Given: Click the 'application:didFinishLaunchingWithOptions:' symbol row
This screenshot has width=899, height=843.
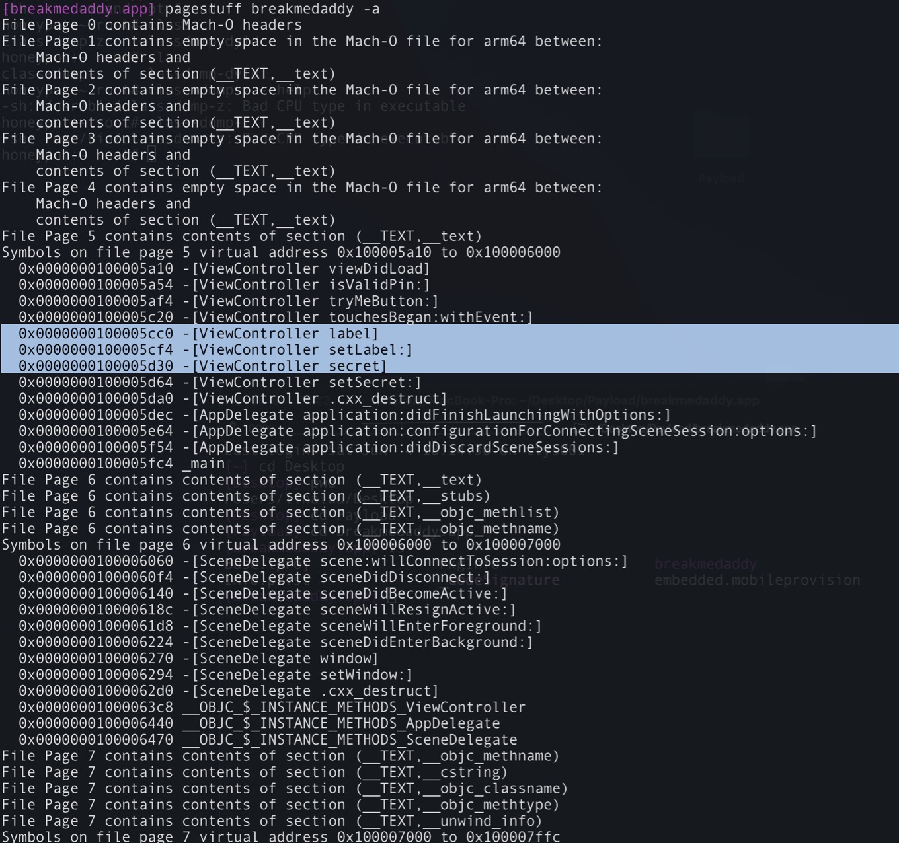Looking at the screenshot, I should [x=344, y=415].
